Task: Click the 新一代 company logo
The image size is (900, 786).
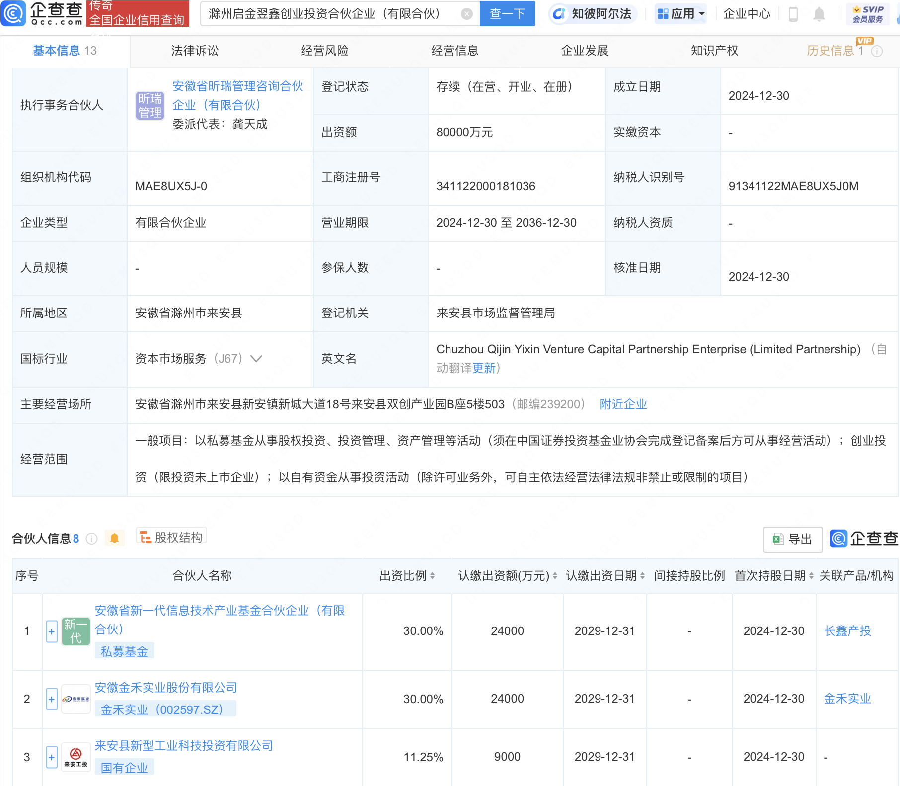Action: point(76,631)
